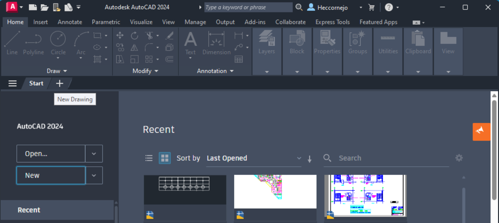Click the Ellipse tool icon
Screen dimensions: 499x223
pyautogui.click(x=97, y=47)
